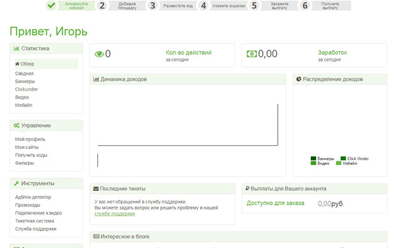Image resolution: width=398 pixels, height=248 pixels.
Task: Select the Обзор home menu item
Action: point(46,64)
